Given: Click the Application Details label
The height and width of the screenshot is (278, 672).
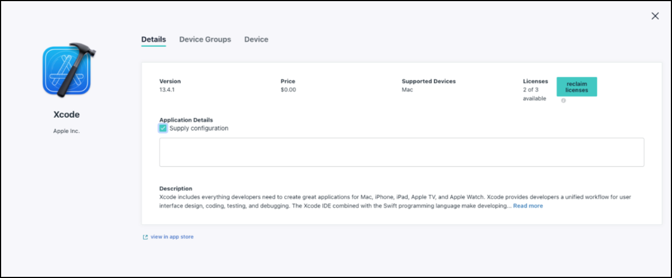Looking at the screenshot, I should click(x=186, y=120).
